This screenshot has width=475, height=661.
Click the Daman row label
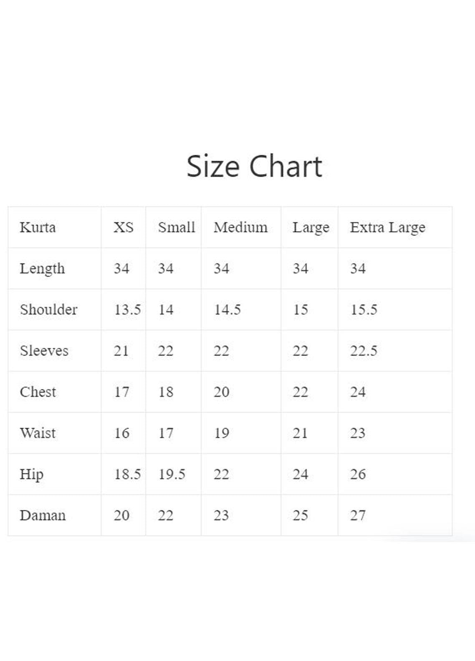coord(43,515)
